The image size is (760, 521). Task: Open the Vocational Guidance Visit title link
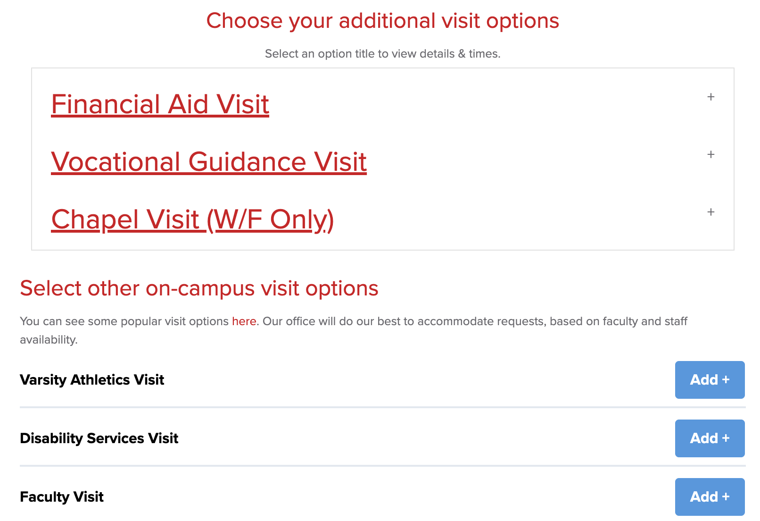[x=209, y=162]
